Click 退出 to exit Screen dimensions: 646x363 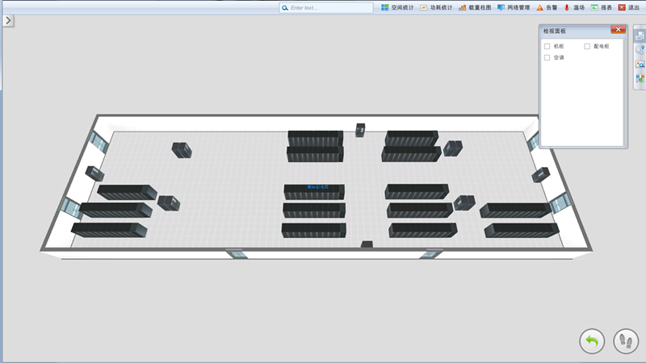(628, 7)
